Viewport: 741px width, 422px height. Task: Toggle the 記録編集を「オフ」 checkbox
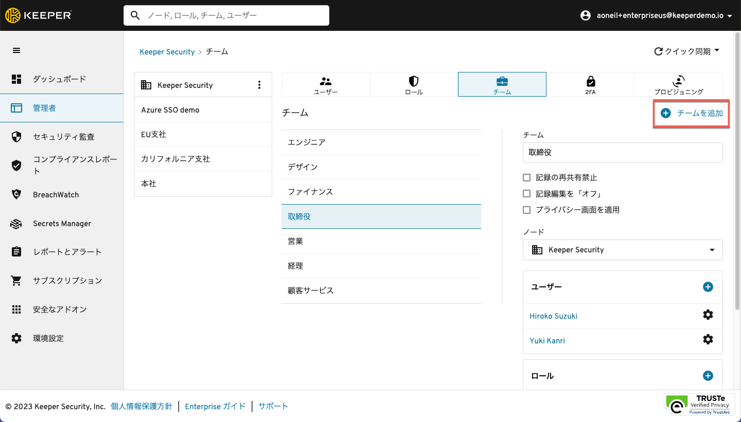(x=526, y=194)
